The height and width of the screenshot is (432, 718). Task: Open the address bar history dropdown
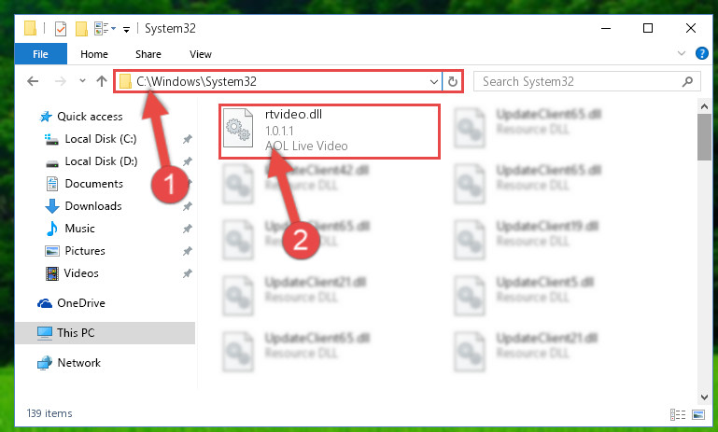coord(433,81)
